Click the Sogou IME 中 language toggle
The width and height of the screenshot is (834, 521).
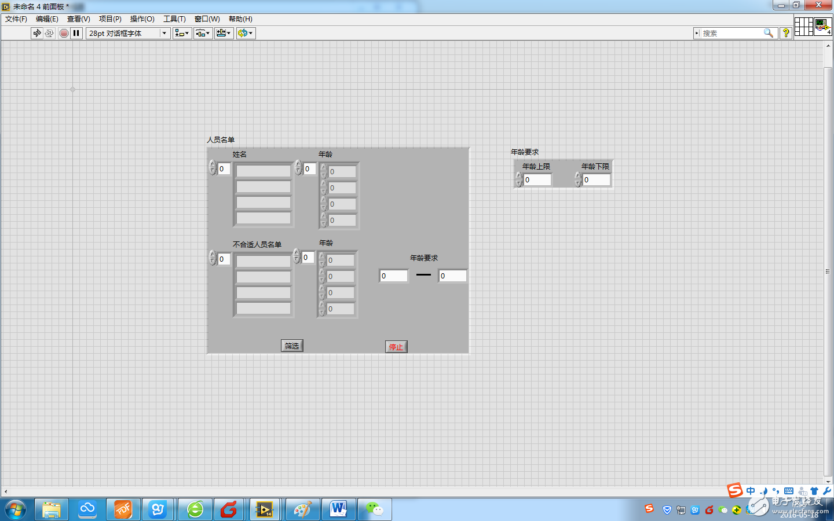coord(751,491)
